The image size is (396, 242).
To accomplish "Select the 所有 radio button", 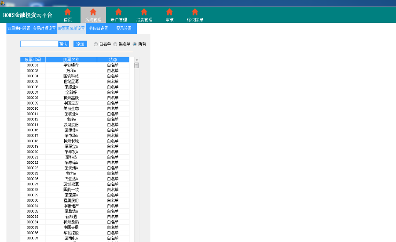I will point(135,44).
